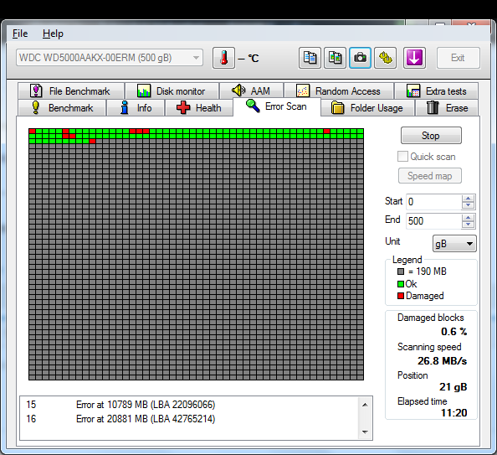Click the End value input field

coord(433,220)
